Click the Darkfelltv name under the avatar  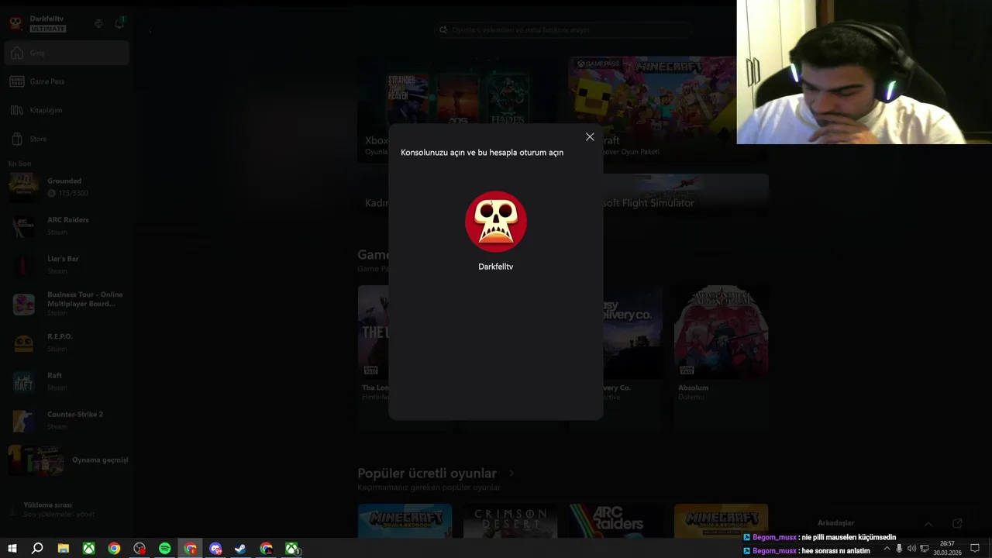[x=496, y=267]
